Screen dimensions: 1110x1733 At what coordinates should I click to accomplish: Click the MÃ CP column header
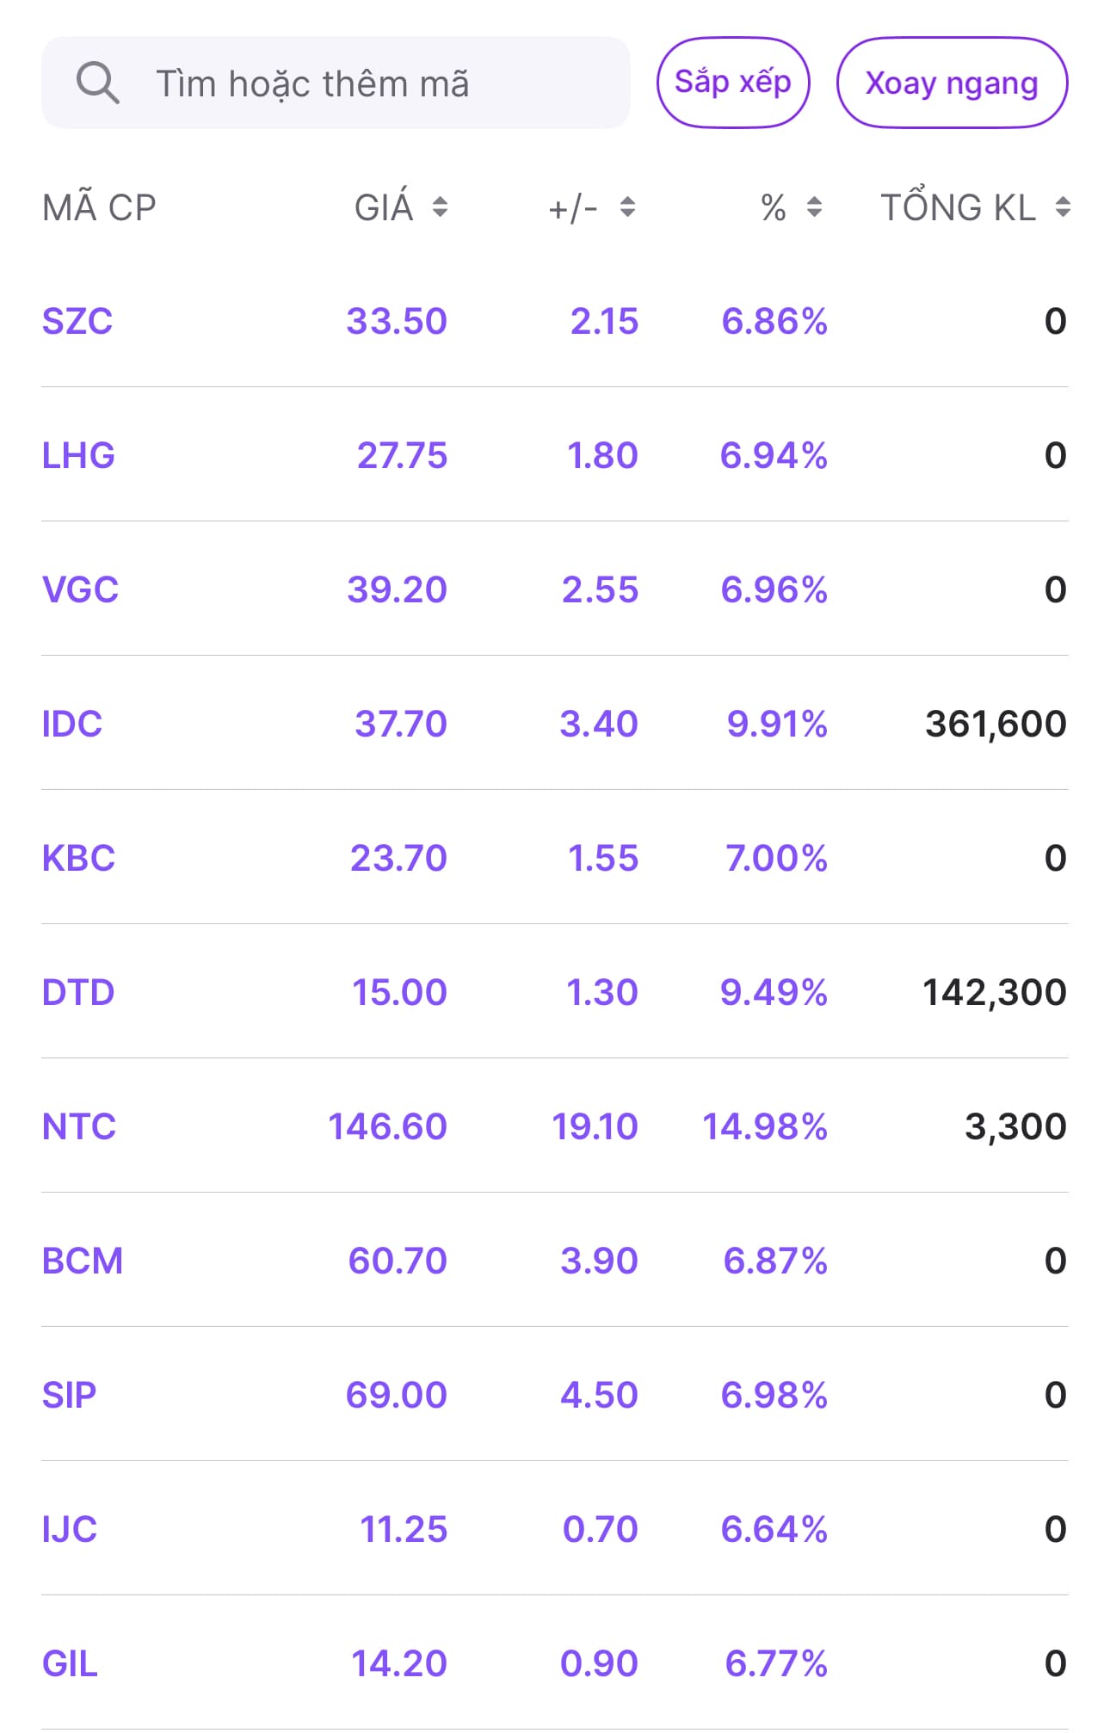[x=99, y=207]
